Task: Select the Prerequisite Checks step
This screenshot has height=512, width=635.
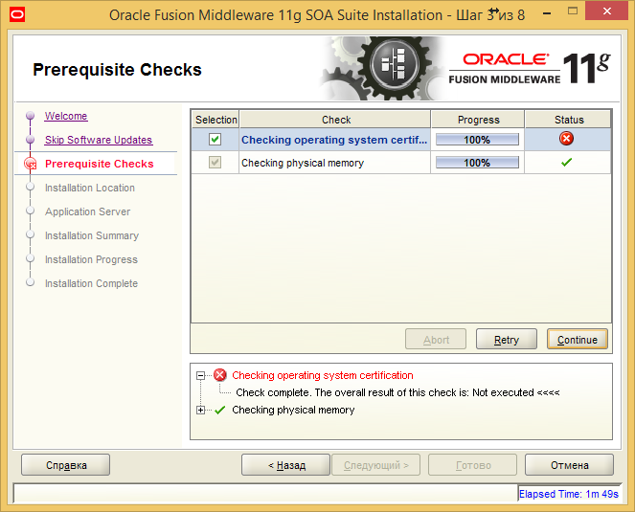Action: [100, 164]
